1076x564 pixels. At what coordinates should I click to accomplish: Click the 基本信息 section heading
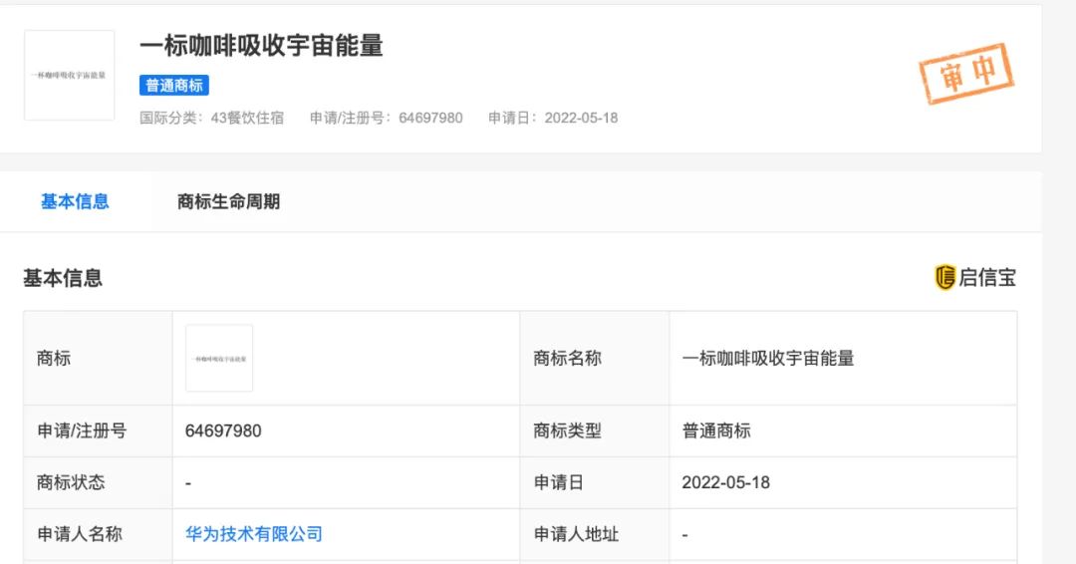(63, 278)
